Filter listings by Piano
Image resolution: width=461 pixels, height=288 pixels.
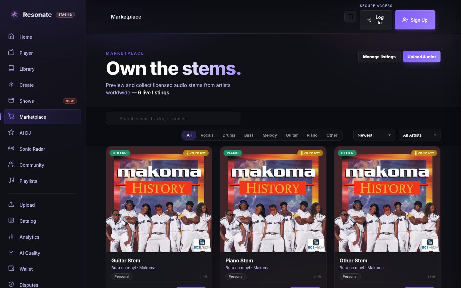(312, 135)
